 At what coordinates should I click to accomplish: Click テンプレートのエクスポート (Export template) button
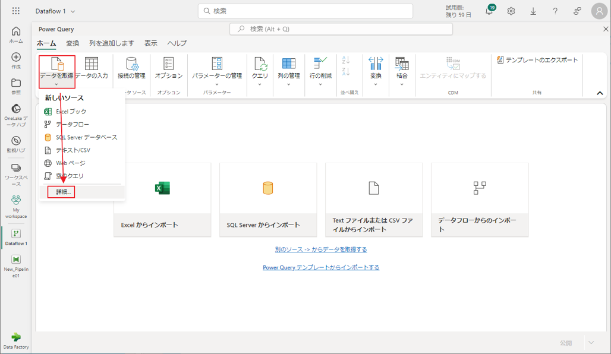[537, 60]
